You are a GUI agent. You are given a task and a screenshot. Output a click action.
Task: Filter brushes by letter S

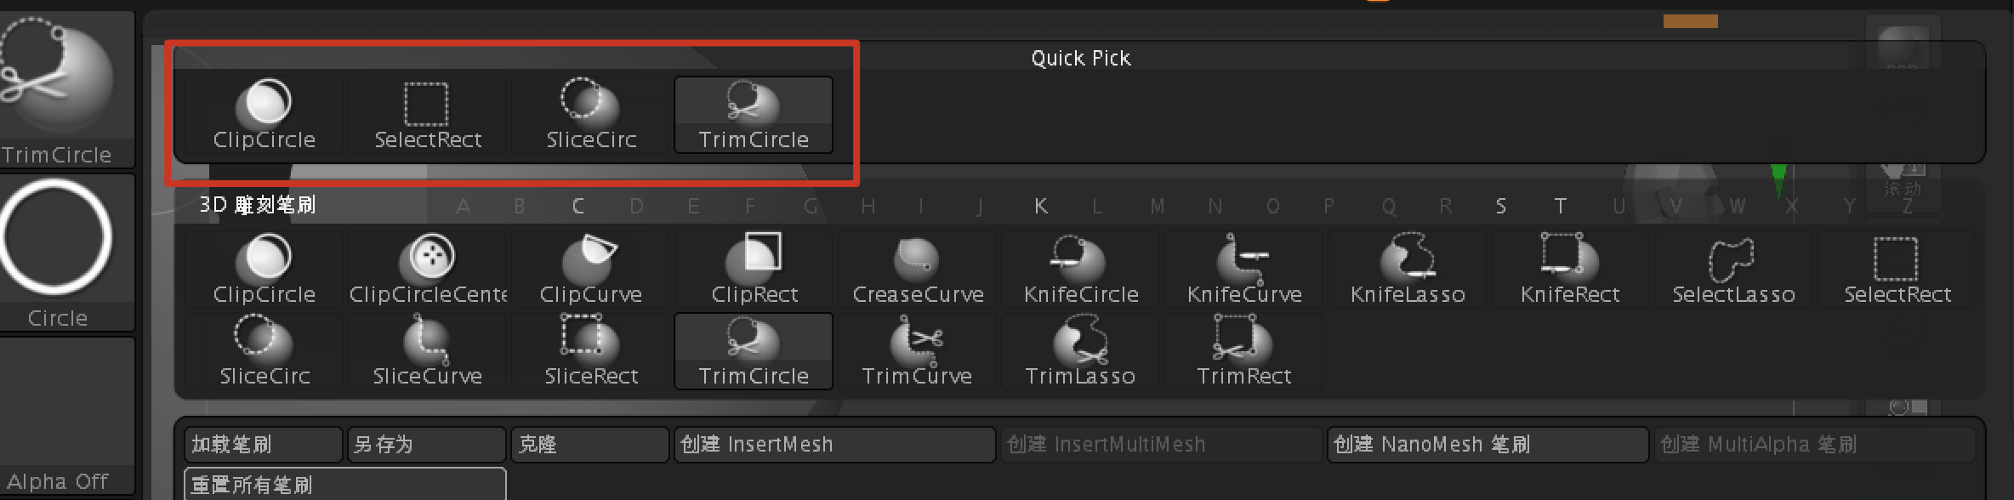1501,206
